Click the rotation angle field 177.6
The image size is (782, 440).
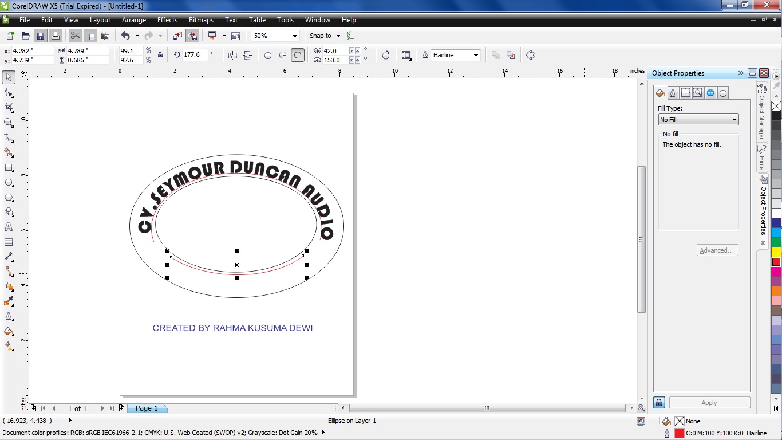click(x=196, y=55)
